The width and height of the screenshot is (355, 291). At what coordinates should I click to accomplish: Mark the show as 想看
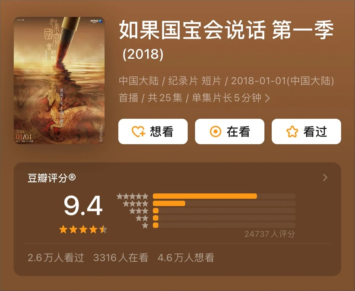pyautogui.click(x=153, y=132)
